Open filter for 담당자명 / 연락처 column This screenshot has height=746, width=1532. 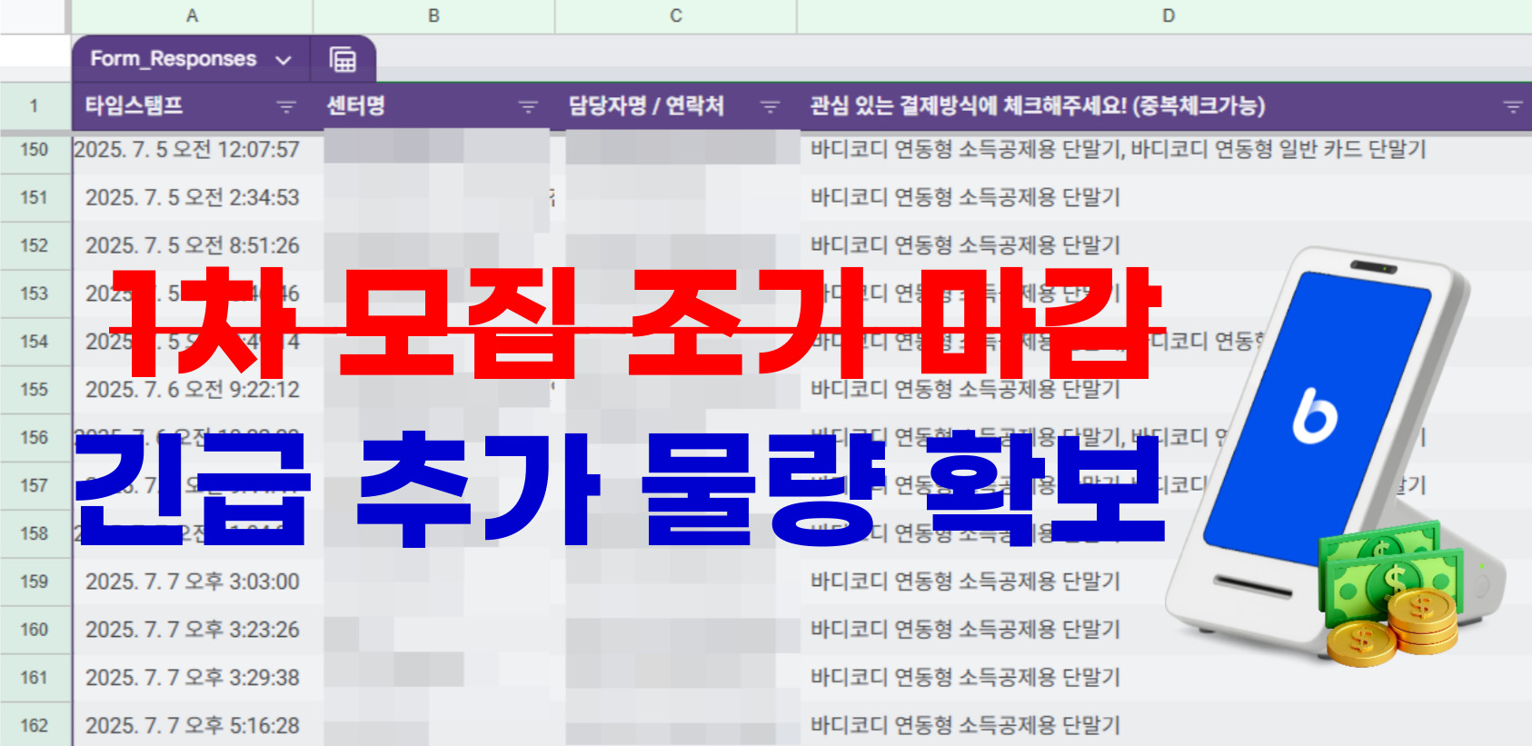click(770, 107)
